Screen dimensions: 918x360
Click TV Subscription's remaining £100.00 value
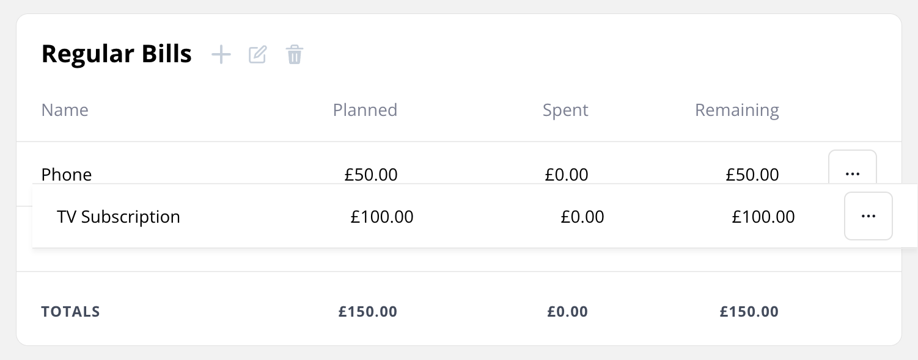(763, 217)
